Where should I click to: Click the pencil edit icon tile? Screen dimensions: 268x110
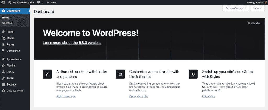pyautogui.click(x=47, y=74)
